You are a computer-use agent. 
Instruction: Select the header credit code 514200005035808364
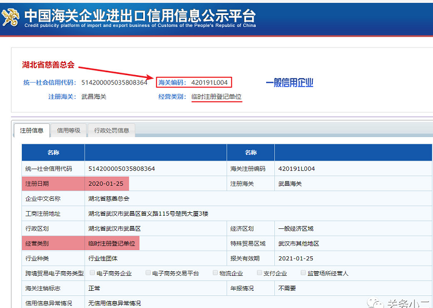point(114,83)
